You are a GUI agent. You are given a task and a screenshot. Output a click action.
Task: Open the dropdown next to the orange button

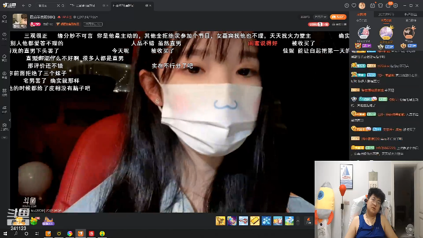click(320, 17)
